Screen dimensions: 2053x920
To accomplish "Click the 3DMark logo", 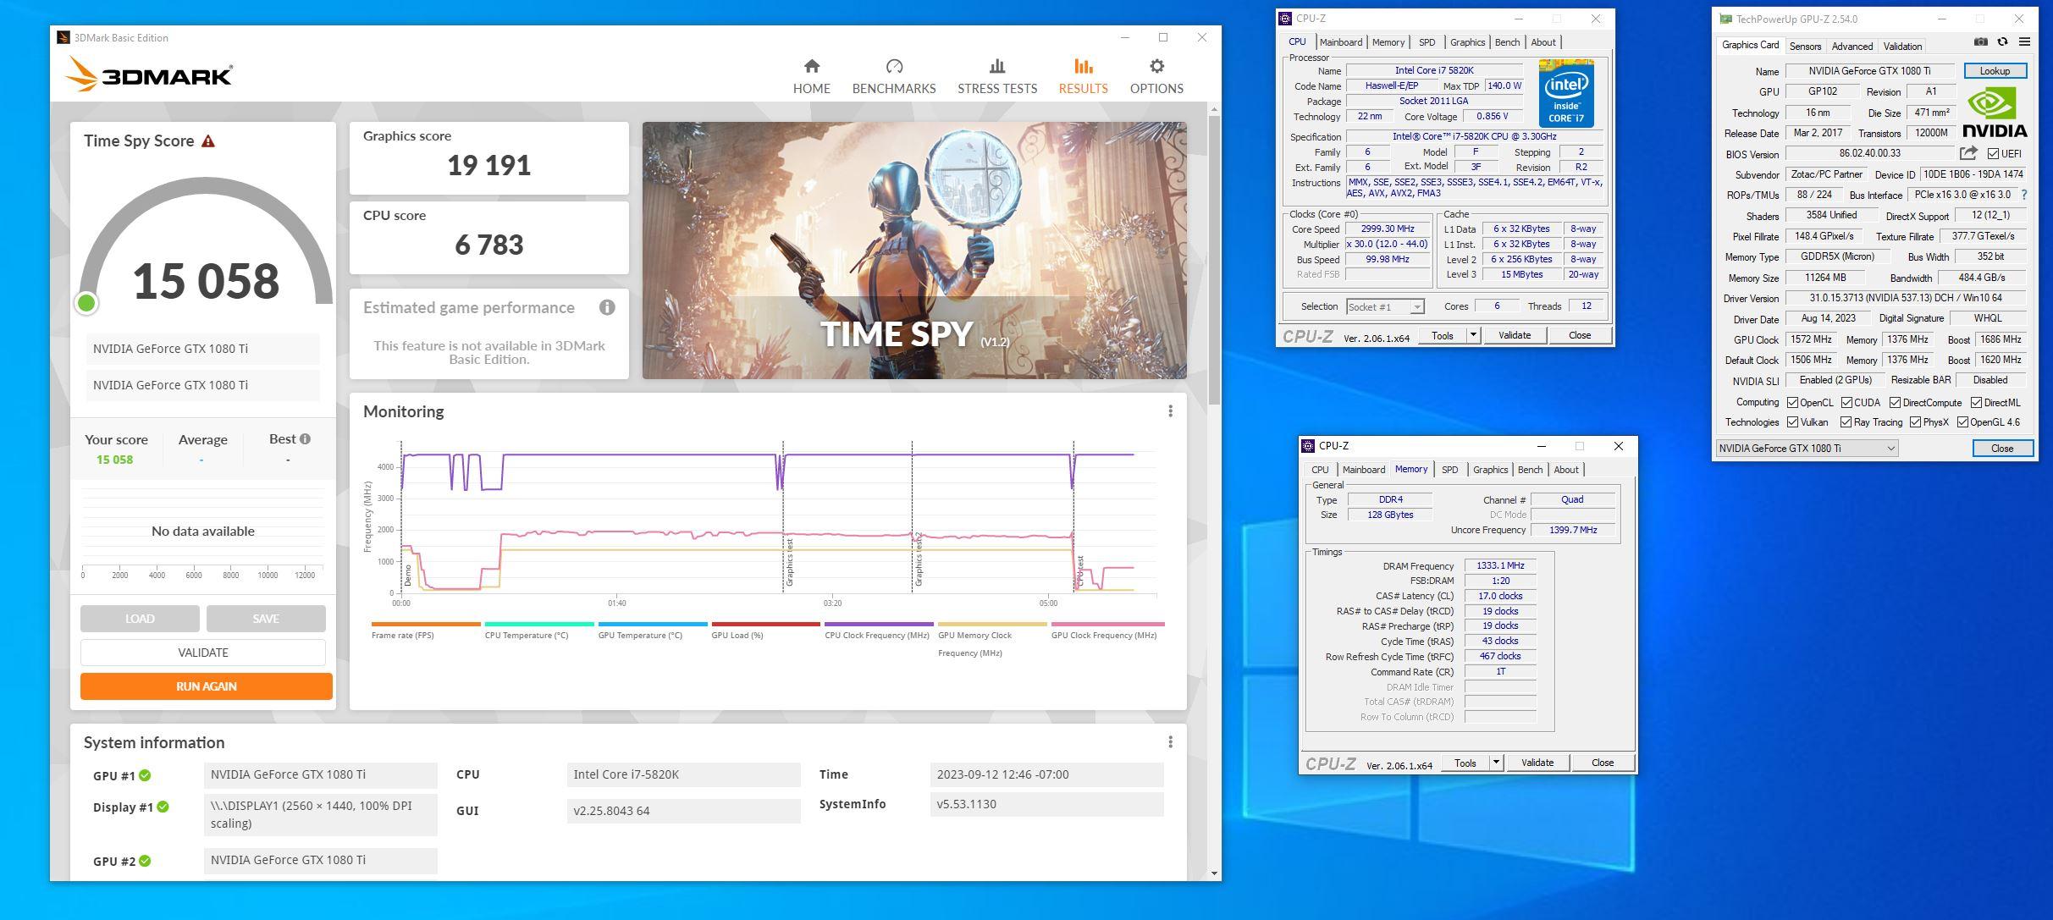I will [x=149, y=74].
